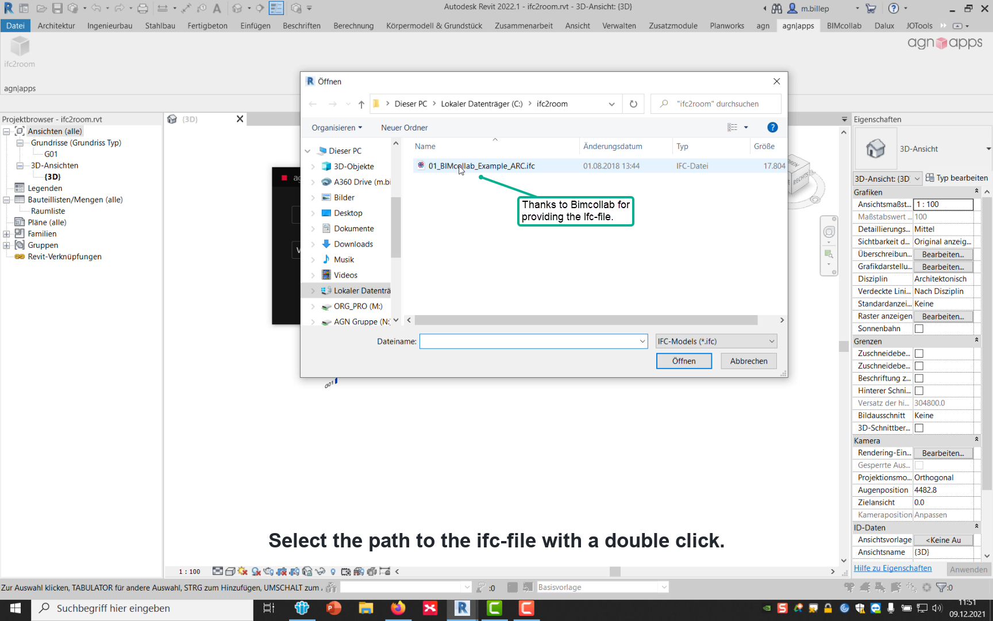Open Task View on the taskbar
The width and height of the screenshot is (993, 621).
pyautogui.click(x=268, y=608)
